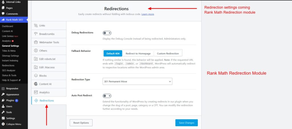Click the Debug Redirections label
The height and width of the screenshot is (129, 292).
pyautogui.click(x=82, y=32)
